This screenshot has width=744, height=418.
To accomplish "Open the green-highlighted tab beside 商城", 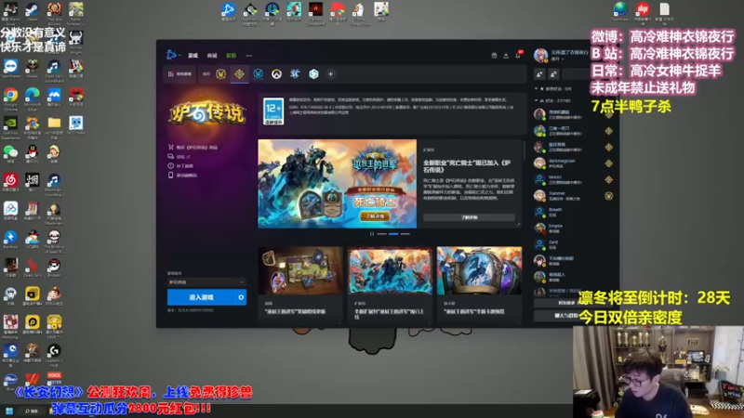I will coord(231,56).
